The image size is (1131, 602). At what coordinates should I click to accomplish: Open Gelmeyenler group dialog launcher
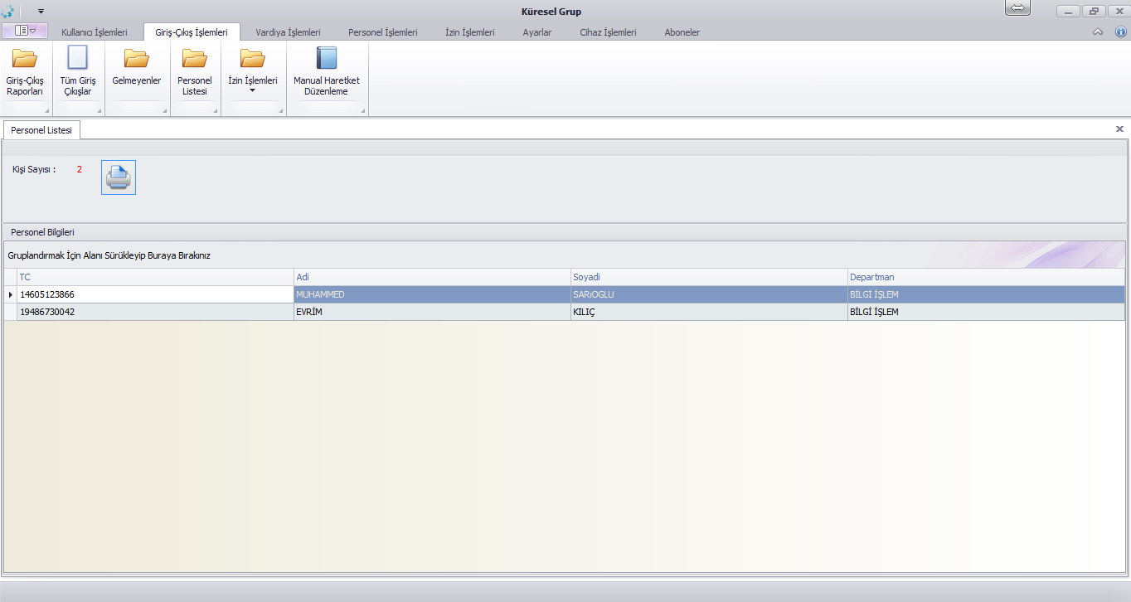tap(164, 111)
